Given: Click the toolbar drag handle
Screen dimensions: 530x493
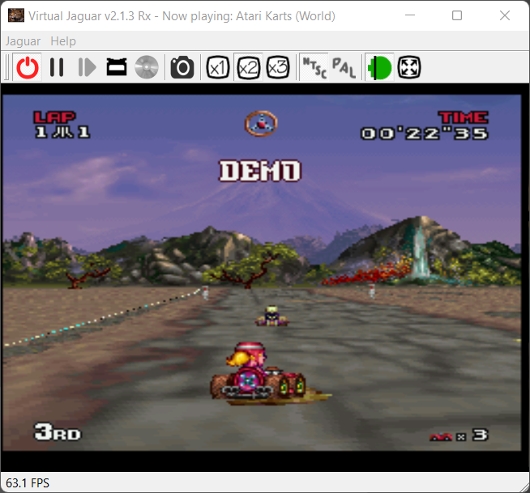Looking at the screenshot, I should pos(6,67).
